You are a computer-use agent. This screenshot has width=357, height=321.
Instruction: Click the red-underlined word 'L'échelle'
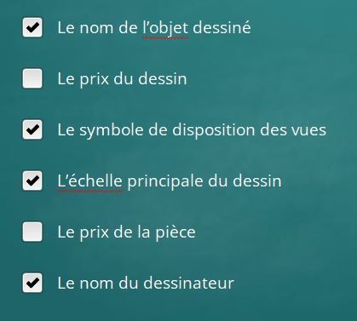click(x=89, y=181)
